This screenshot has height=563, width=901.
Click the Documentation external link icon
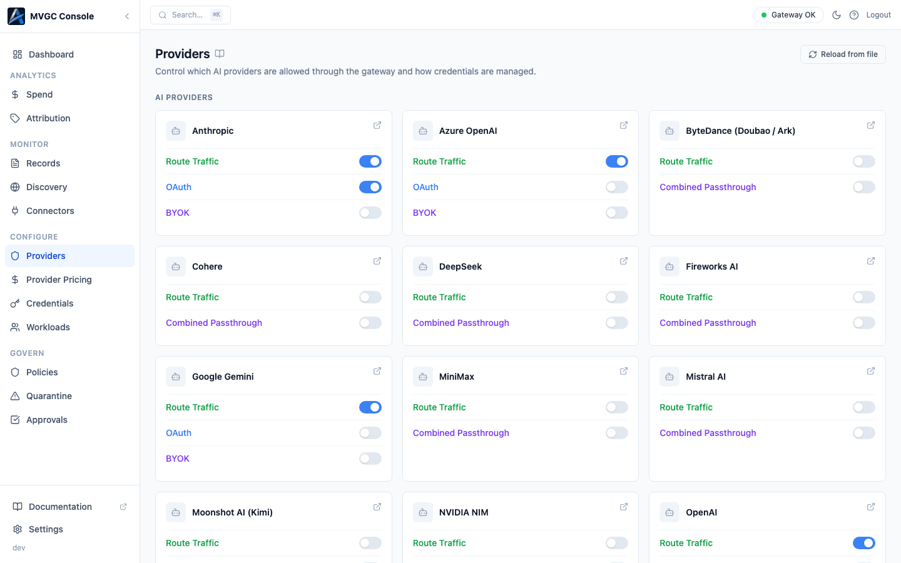point(123,507)
